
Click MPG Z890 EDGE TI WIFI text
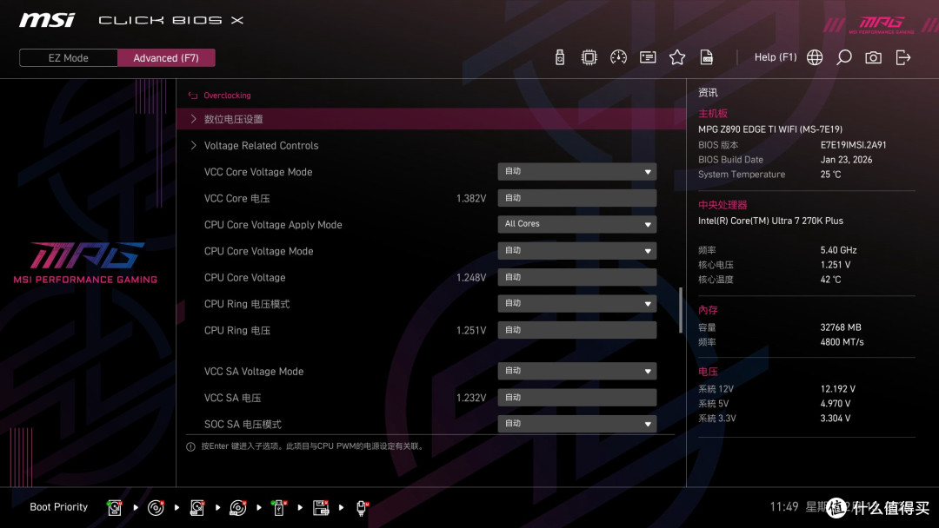point(770,129)
